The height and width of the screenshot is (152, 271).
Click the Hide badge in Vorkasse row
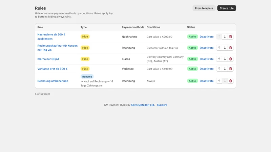tap(85, 69)
